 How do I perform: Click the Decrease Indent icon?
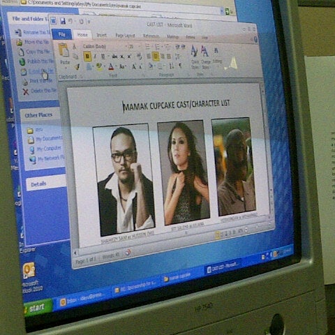click(x=177, y=47)
